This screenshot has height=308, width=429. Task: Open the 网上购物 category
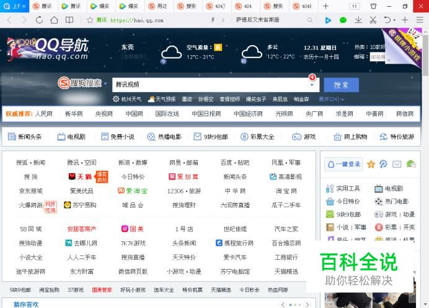(350, 137)
